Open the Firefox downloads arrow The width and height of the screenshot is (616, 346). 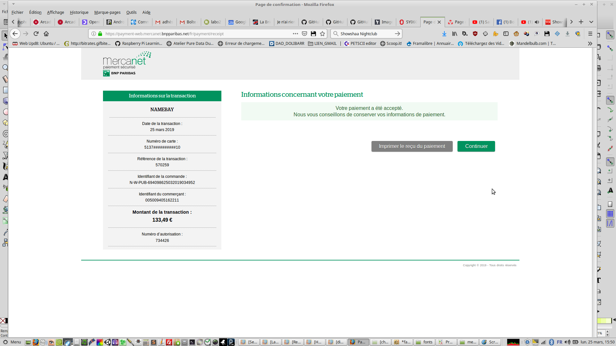pos(444,34)
